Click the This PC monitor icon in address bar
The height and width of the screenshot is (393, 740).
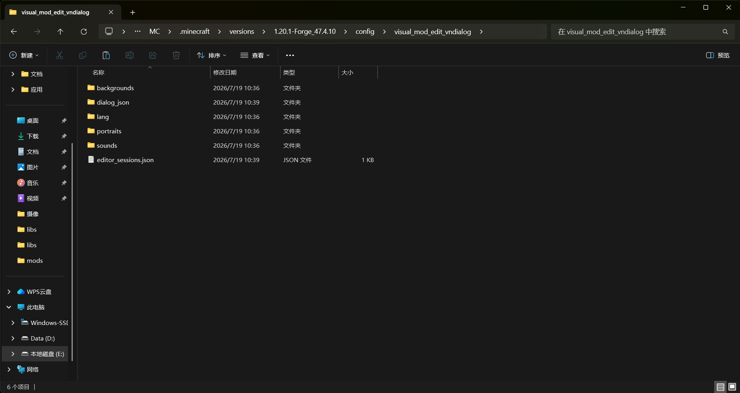[x=109, y=31]
